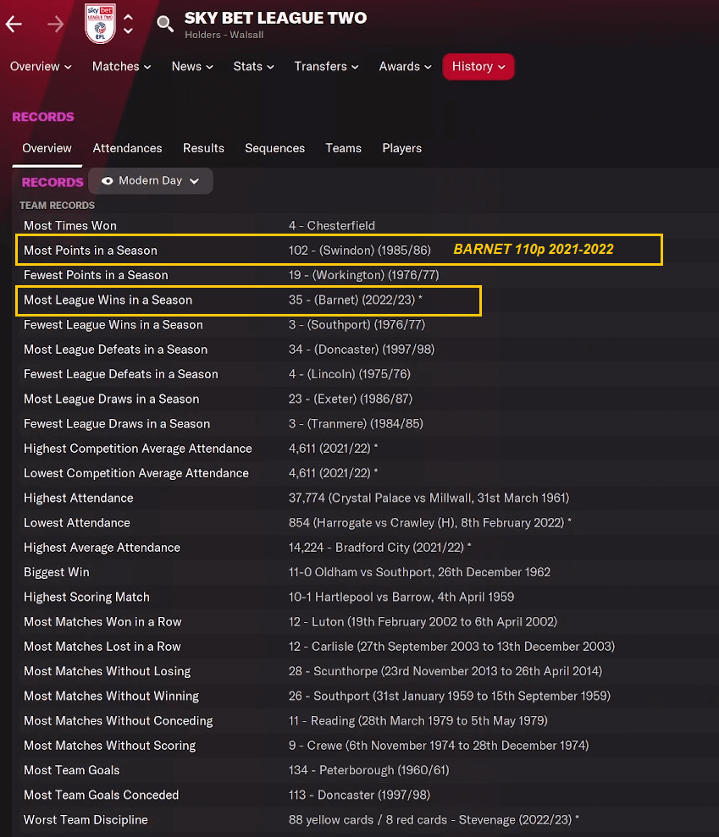Click '34 - (Doncaster) (1997/98)' value
719x837 pixels.
[x=362, y=350]
